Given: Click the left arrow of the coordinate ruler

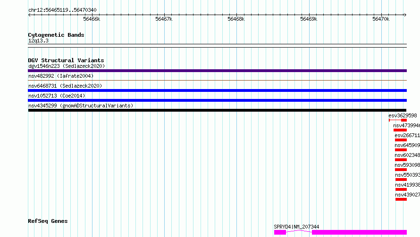Looking at the screenshot, I should [x=30, y=15].
